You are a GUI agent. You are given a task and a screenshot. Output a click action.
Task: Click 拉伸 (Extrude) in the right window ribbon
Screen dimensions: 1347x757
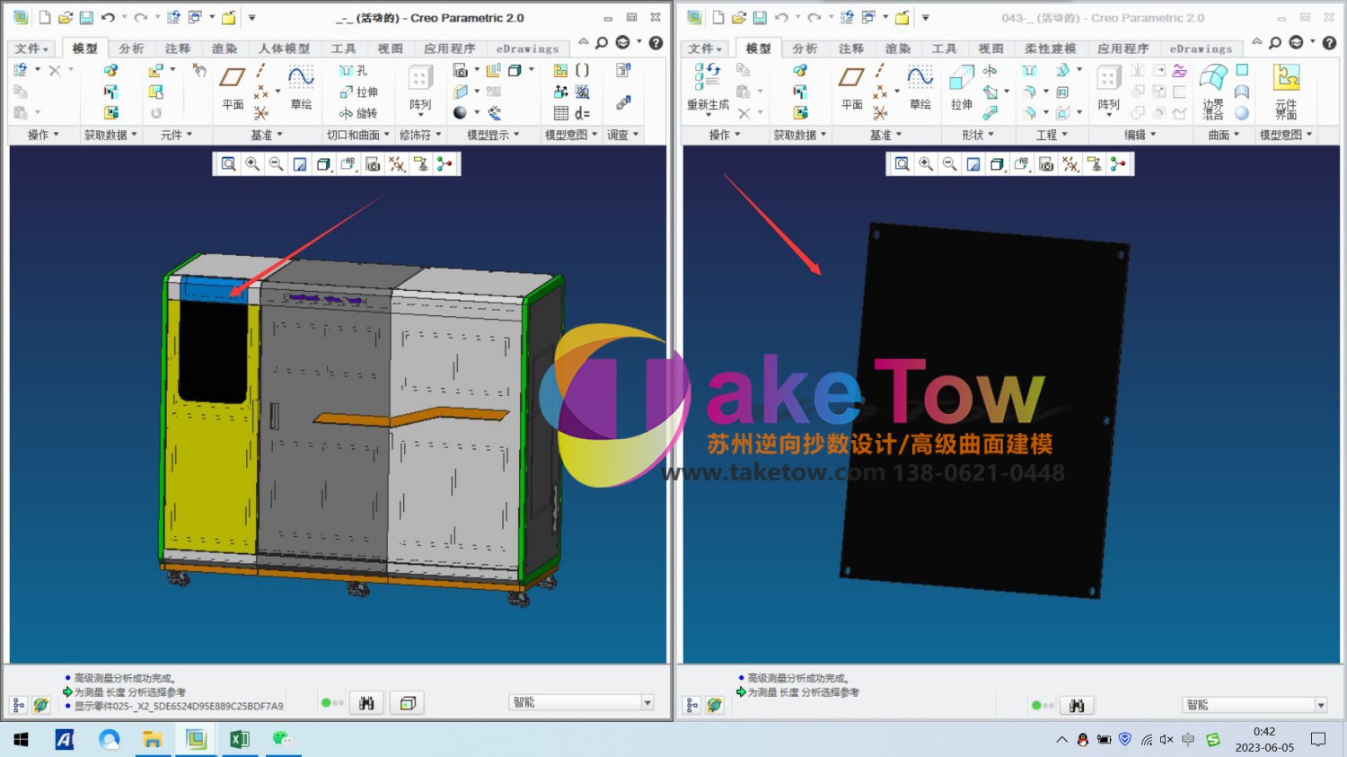tap(961, 88)
